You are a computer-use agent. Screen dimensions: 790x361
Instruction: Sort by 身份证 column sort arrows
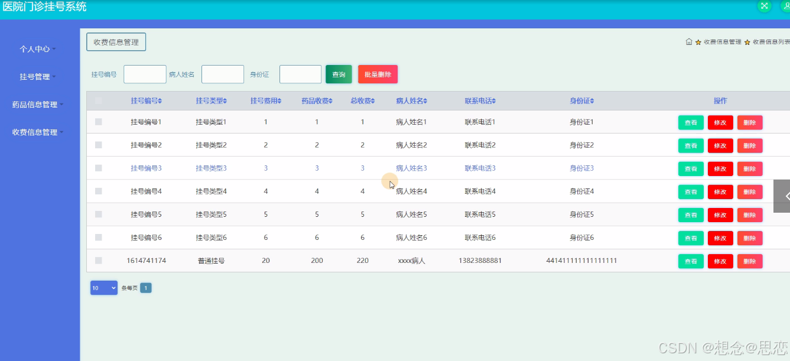[x=591, y=101]
